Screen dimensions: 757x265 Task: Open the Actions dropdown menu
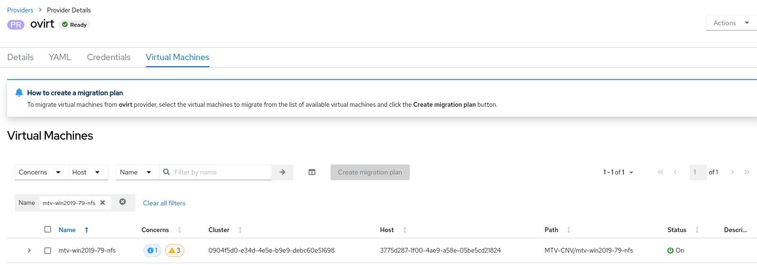coord(731,23)
